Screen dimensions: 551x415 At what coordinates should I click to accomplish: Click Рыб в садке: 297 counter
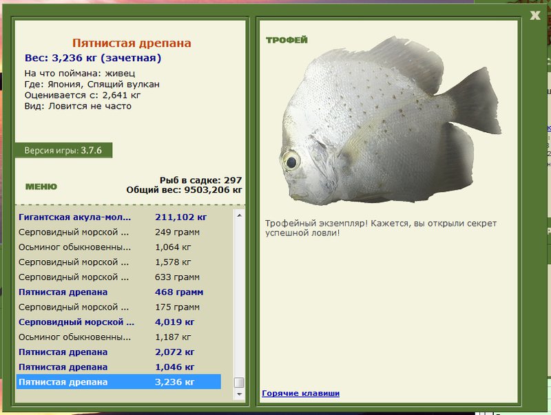pos(200,180)
